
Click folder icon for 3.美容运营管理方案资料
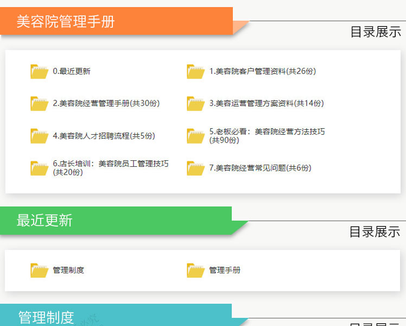pos(195,104)
